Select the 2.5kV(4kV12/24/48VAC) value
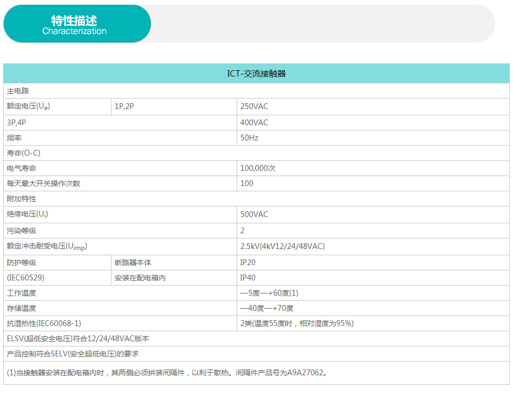 282,246
